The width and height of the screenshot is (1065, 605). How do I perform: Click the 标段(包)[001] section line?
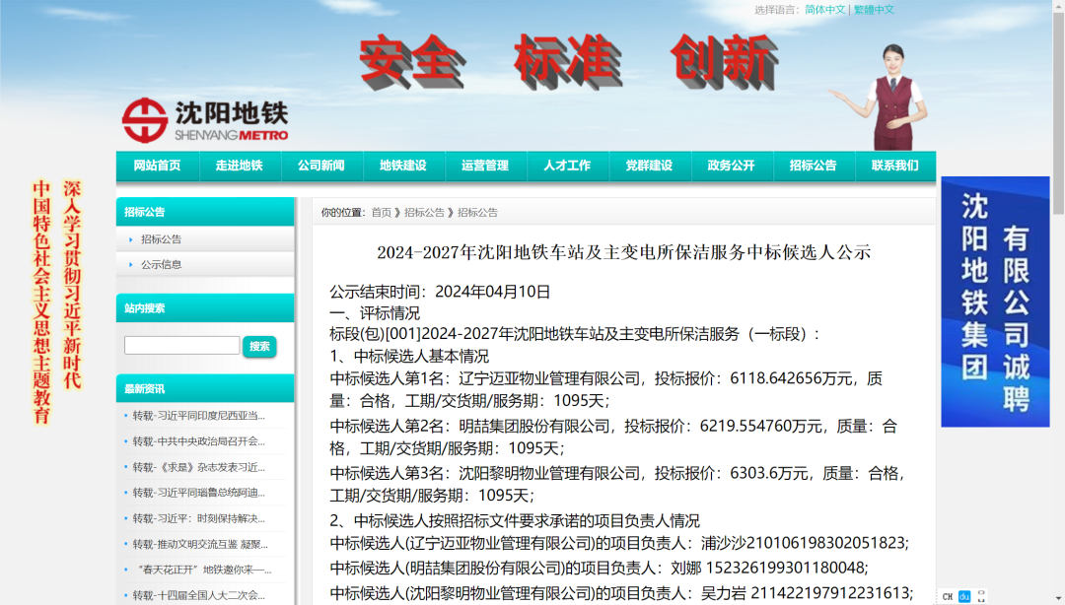[x=575, y=334]
